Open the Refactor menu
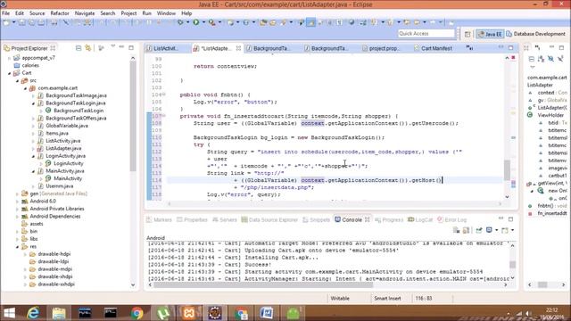Viewport: 571px width, 321px height. (60, 13)
